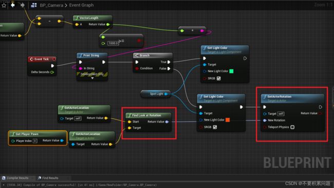Click Print String execution output pin
This screenshot has width=334, height=188.
point(104,62)
